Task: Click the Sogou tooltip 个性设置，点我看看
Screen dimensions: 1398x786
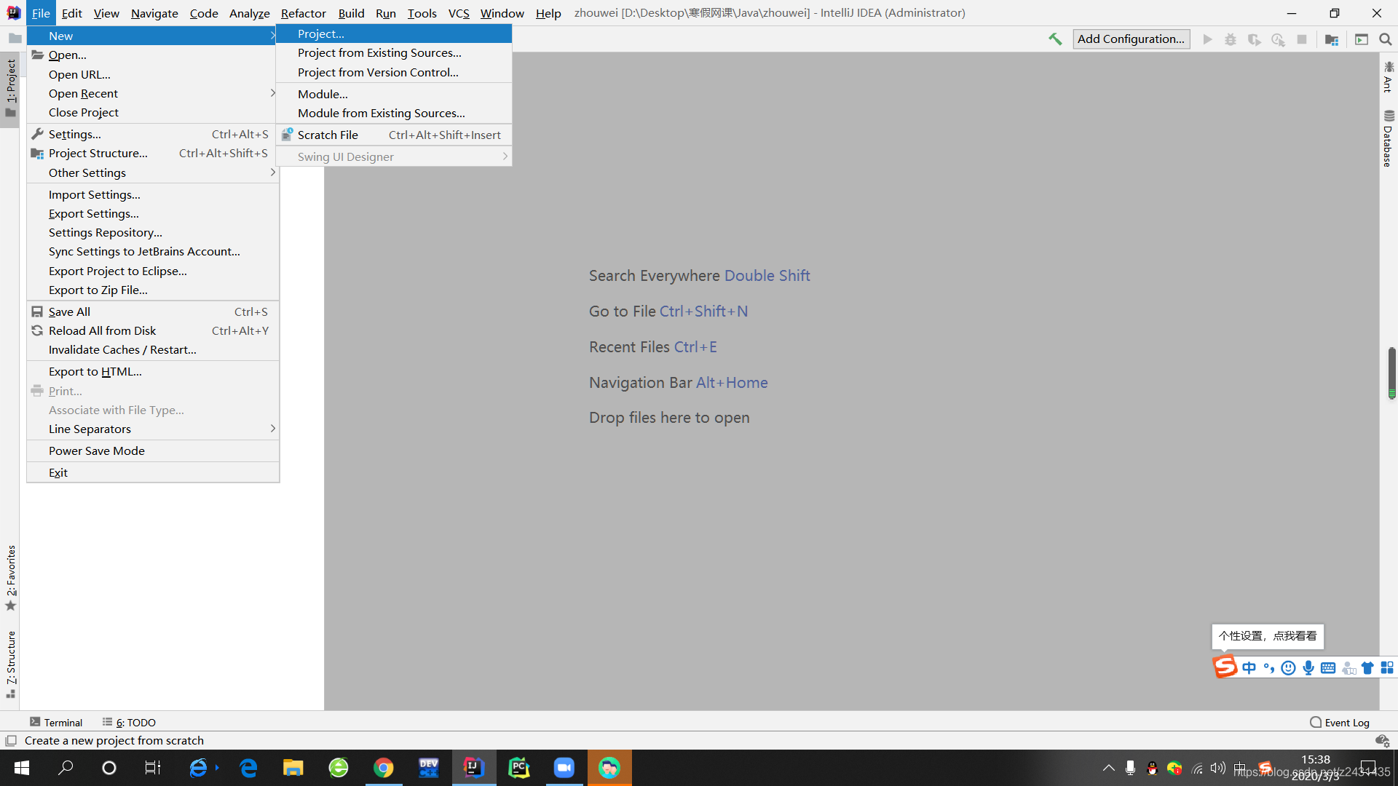Action: tap(1268, 635)
